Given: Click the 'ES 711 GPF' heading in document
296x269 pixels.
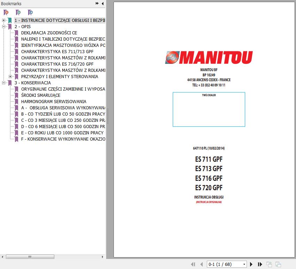Looking at the screenshot, I should pos(209,159).
